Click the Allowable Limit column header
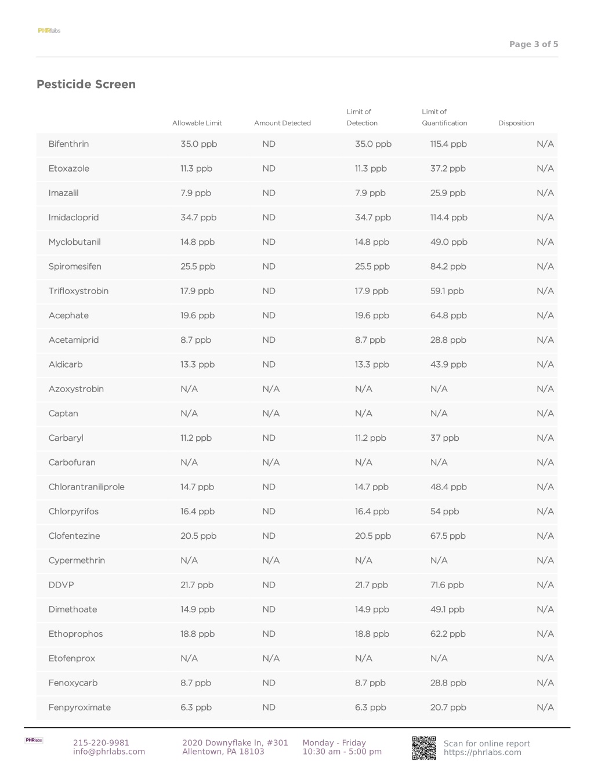 click(197, 123)
